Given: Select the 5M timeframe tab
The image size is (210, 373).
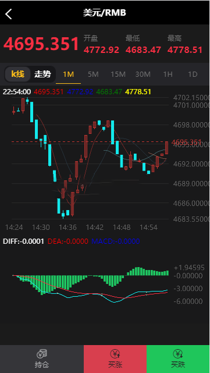Looking at the screenshot, I should tap(93, 74).
